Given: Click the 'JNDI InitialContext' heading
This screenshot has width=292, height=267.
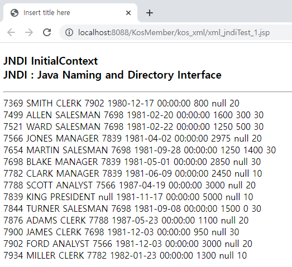Looking at the screenshot, I should pos(50,61).
